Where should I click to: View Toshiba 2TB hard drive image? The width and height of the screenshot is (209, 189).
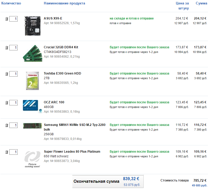click(x=32, y=81)
